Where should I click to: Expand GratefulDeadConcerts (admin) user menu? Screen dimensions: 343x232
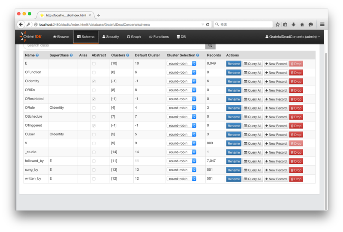click(292, 37)
